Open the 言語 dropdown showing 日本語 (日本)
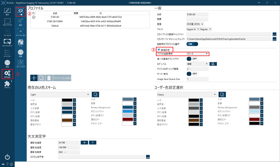This screenshot has height=167, width=280. tap(195, 24)
